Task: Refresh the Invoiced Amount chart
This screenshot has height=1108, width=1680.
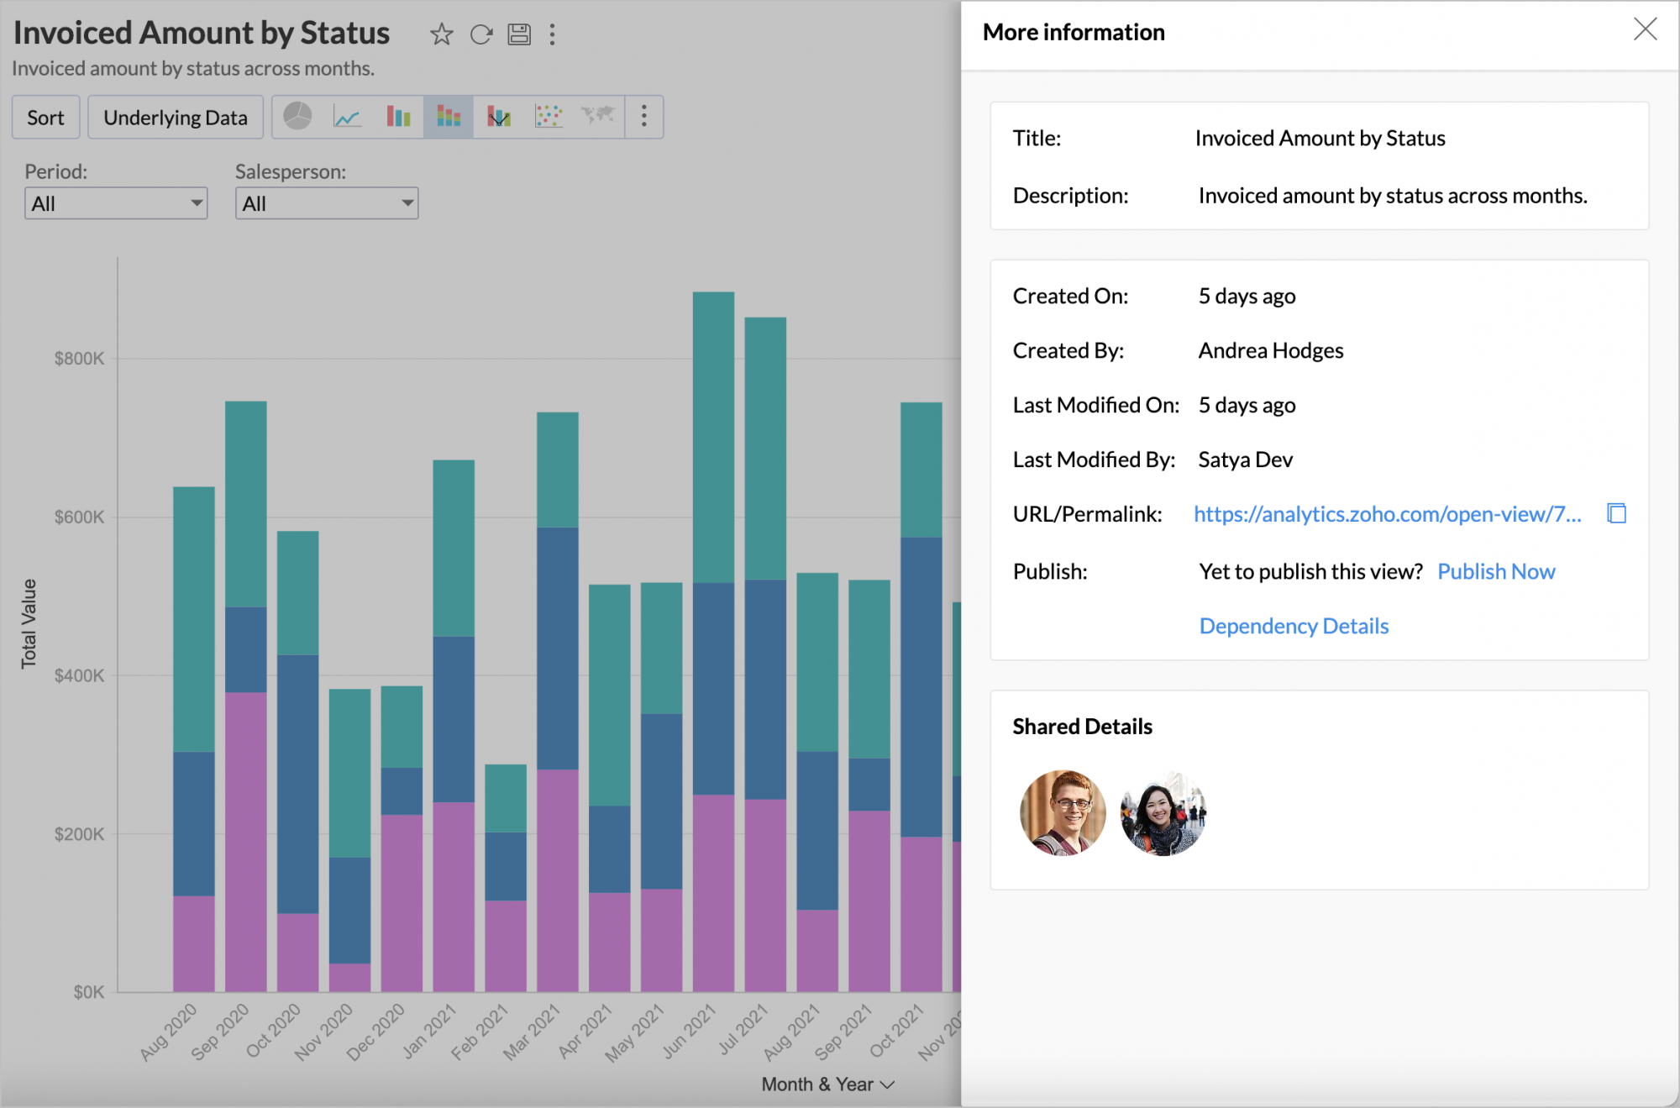Action: coord(480,34)
